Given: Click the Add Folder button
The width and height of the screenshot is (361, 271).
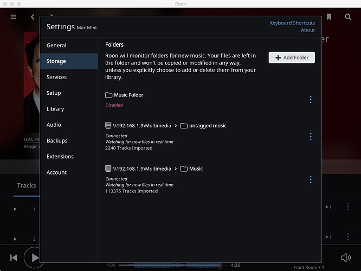Looking at the screenshot, I should tap(292, 57).
